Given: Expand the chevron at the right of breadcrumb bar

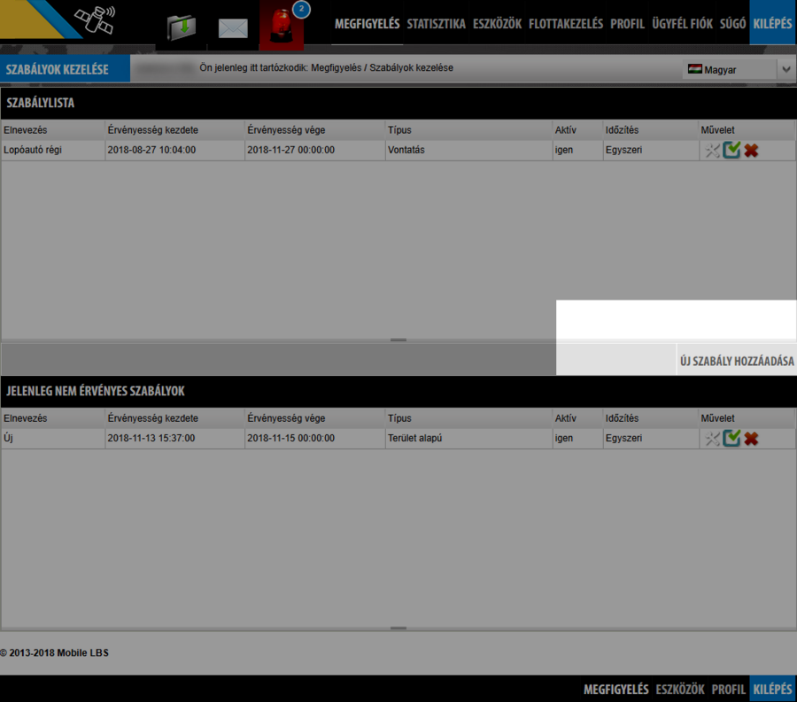Looking at the screenshot, I should 786,69.
